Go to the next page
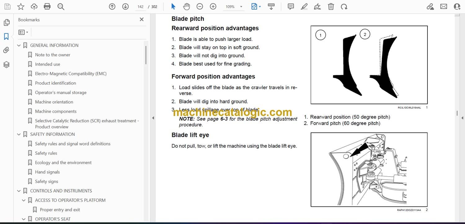465x224 pixels. 125,6
